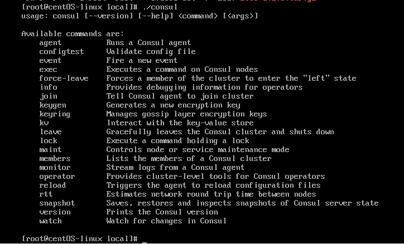Click the "agent" command name
Image resolution: width=404 pixels, height=244 pixels.
[x=50, y=42]
